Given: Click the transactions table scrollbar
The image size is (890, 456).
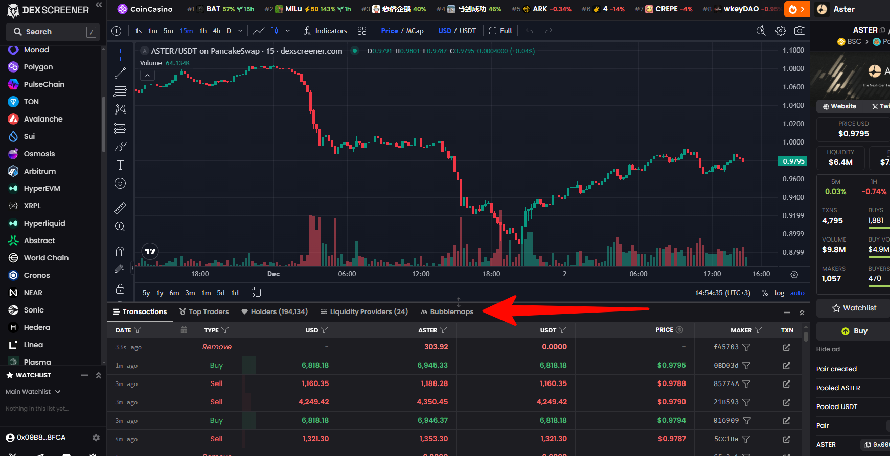Looking at the screenshot, I should 806,337.
